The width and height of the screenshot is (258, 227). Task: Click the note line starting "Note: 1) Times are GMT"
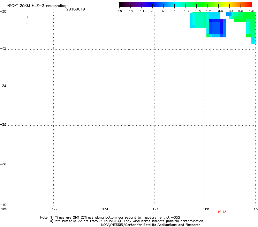110,218
